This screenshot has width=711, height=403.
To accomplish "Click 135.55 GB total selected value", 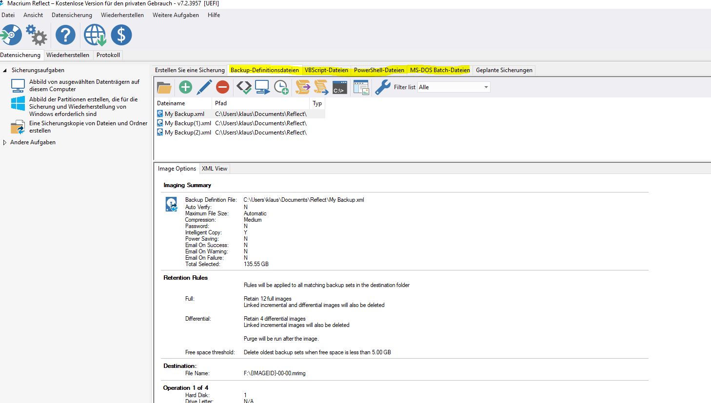I will coord(256,264).
